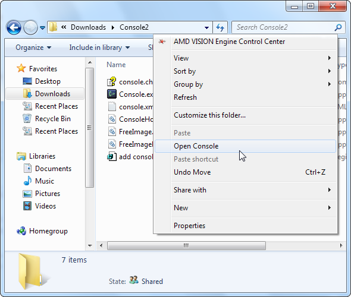Click the Recycle Bin icon

click(x=27, y=118)
